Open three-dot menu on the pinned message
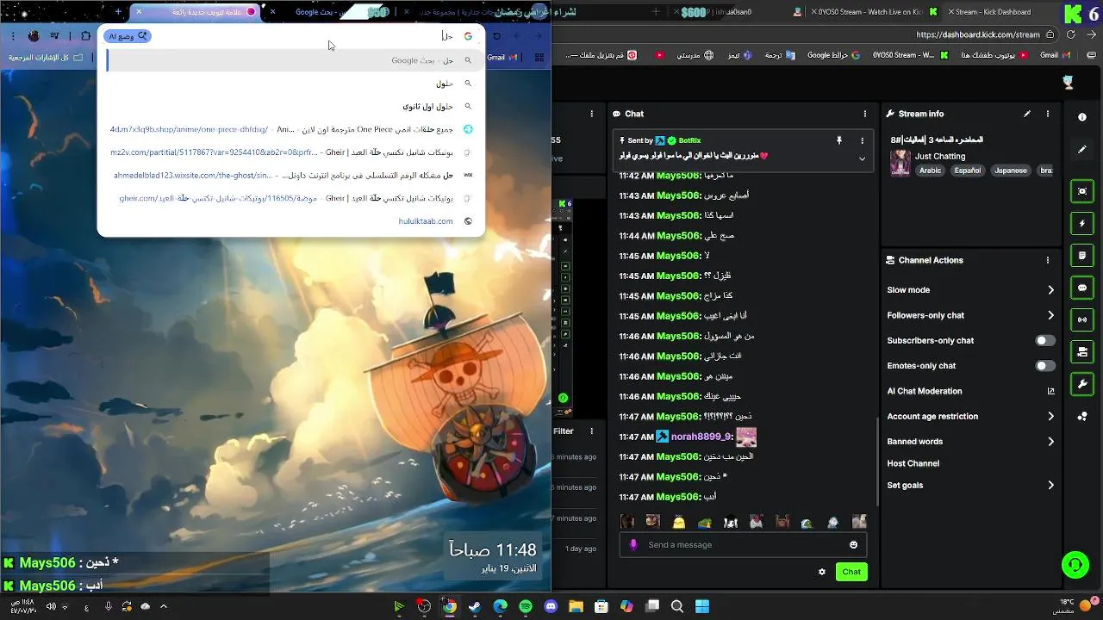Image resolution: width=1103 pixels, height=620 pixels. pos(862,140)
